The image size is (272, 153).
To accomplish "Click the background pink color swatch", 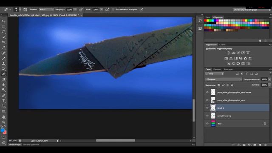I will (5, 133).
